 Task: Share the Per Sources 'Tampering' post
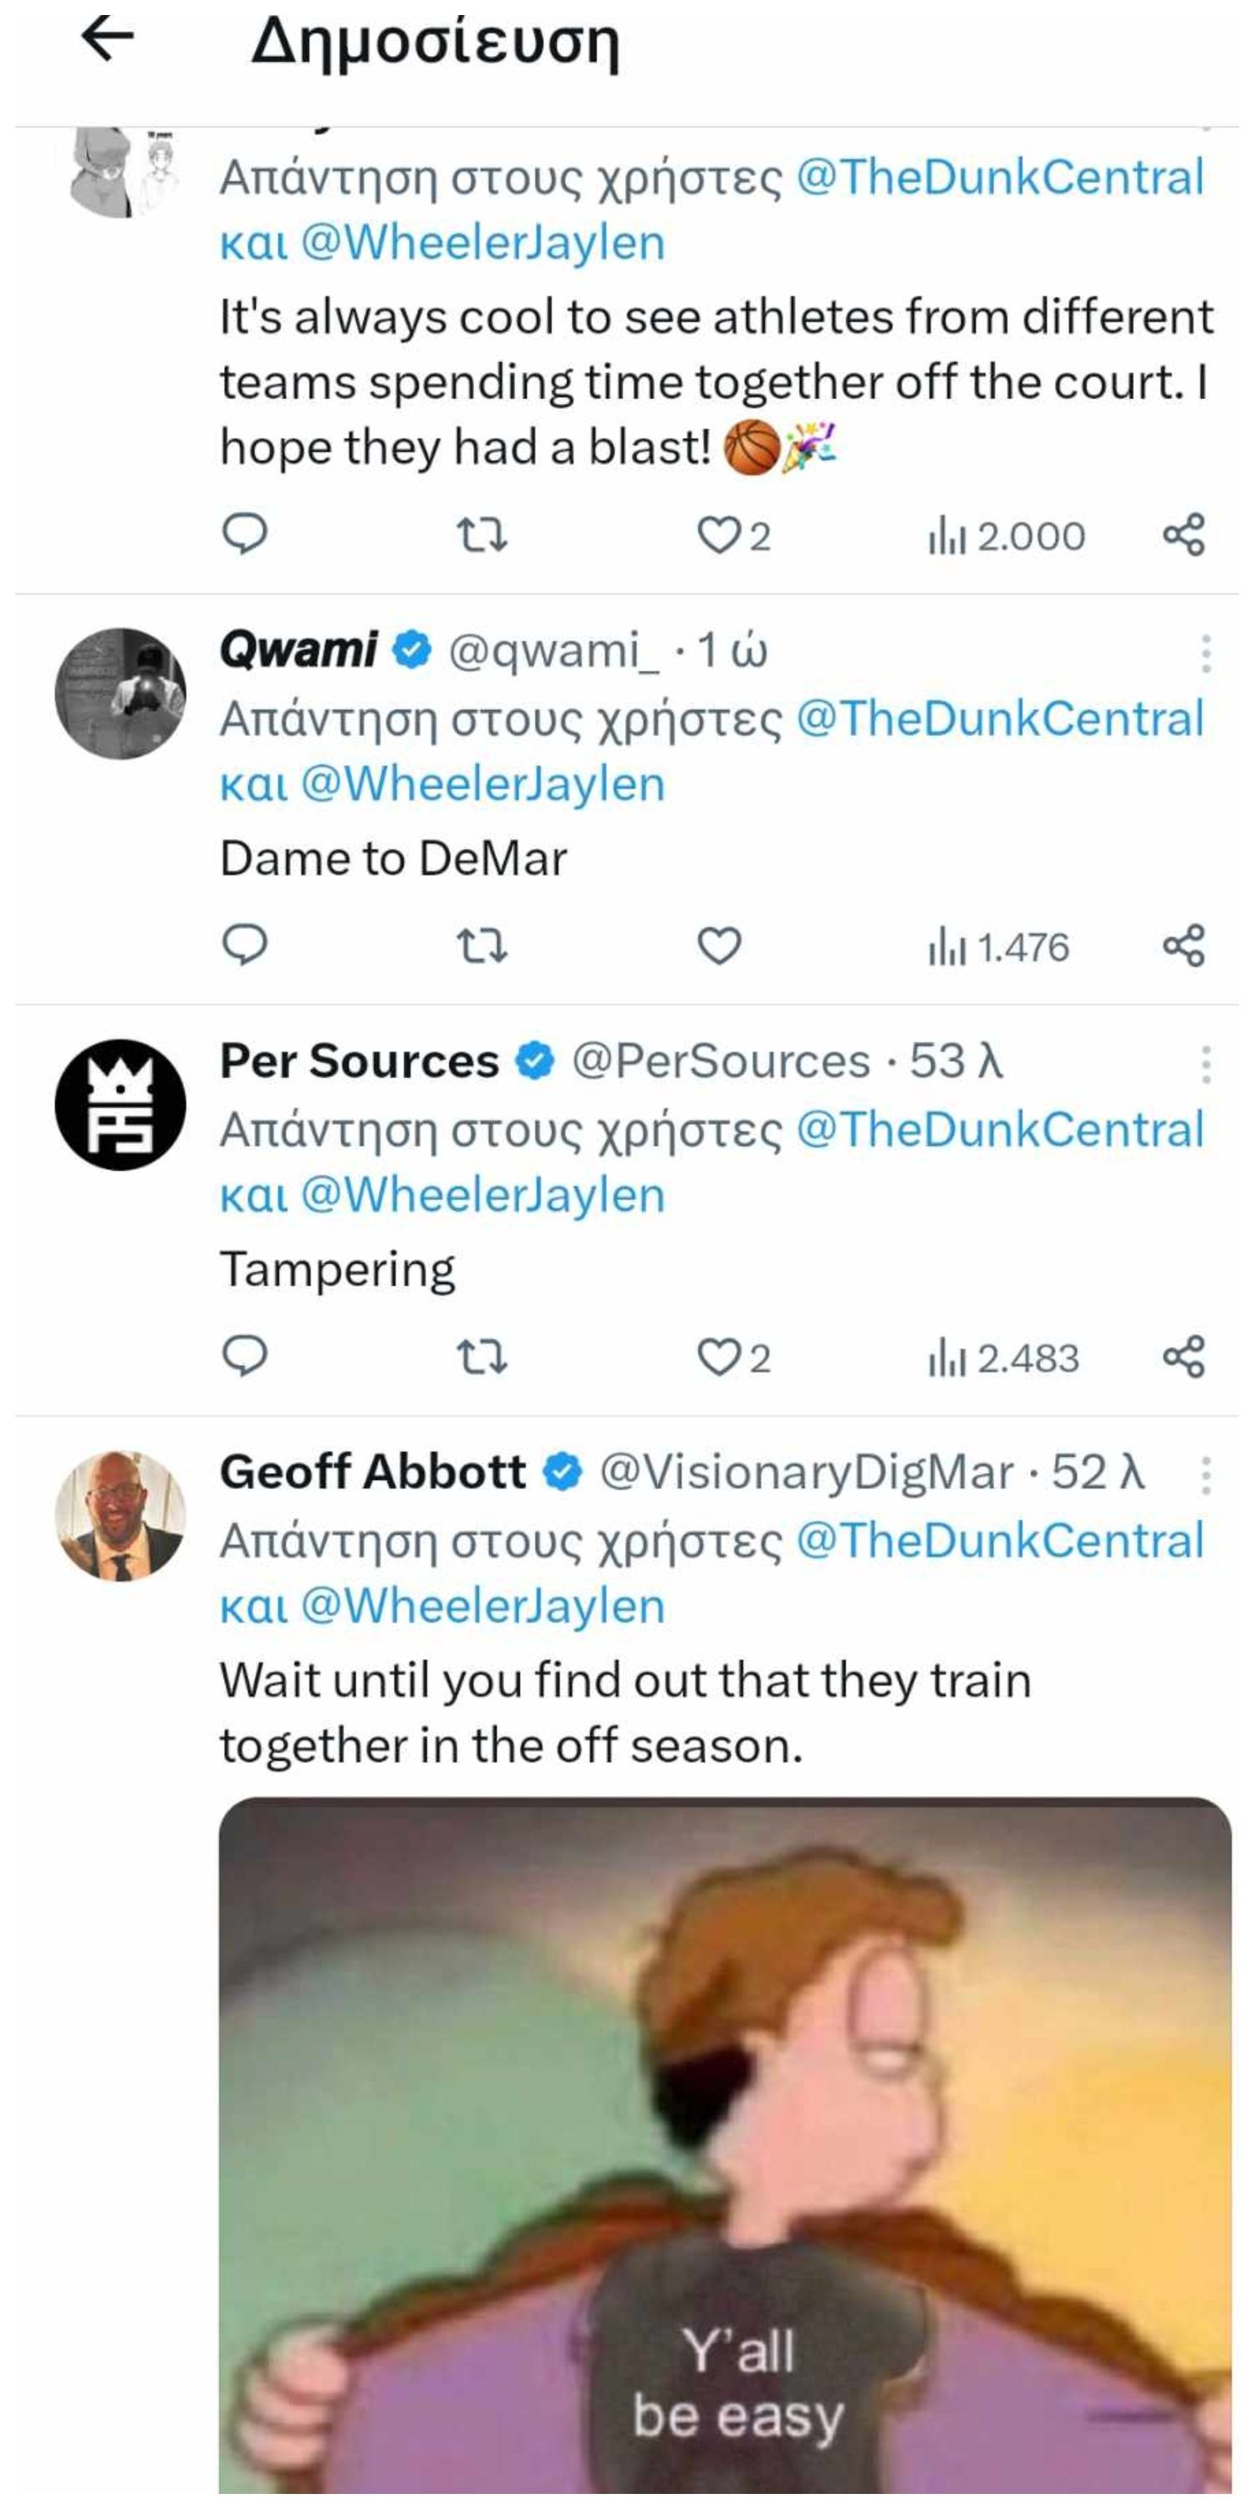(x=1184, y=1356)
